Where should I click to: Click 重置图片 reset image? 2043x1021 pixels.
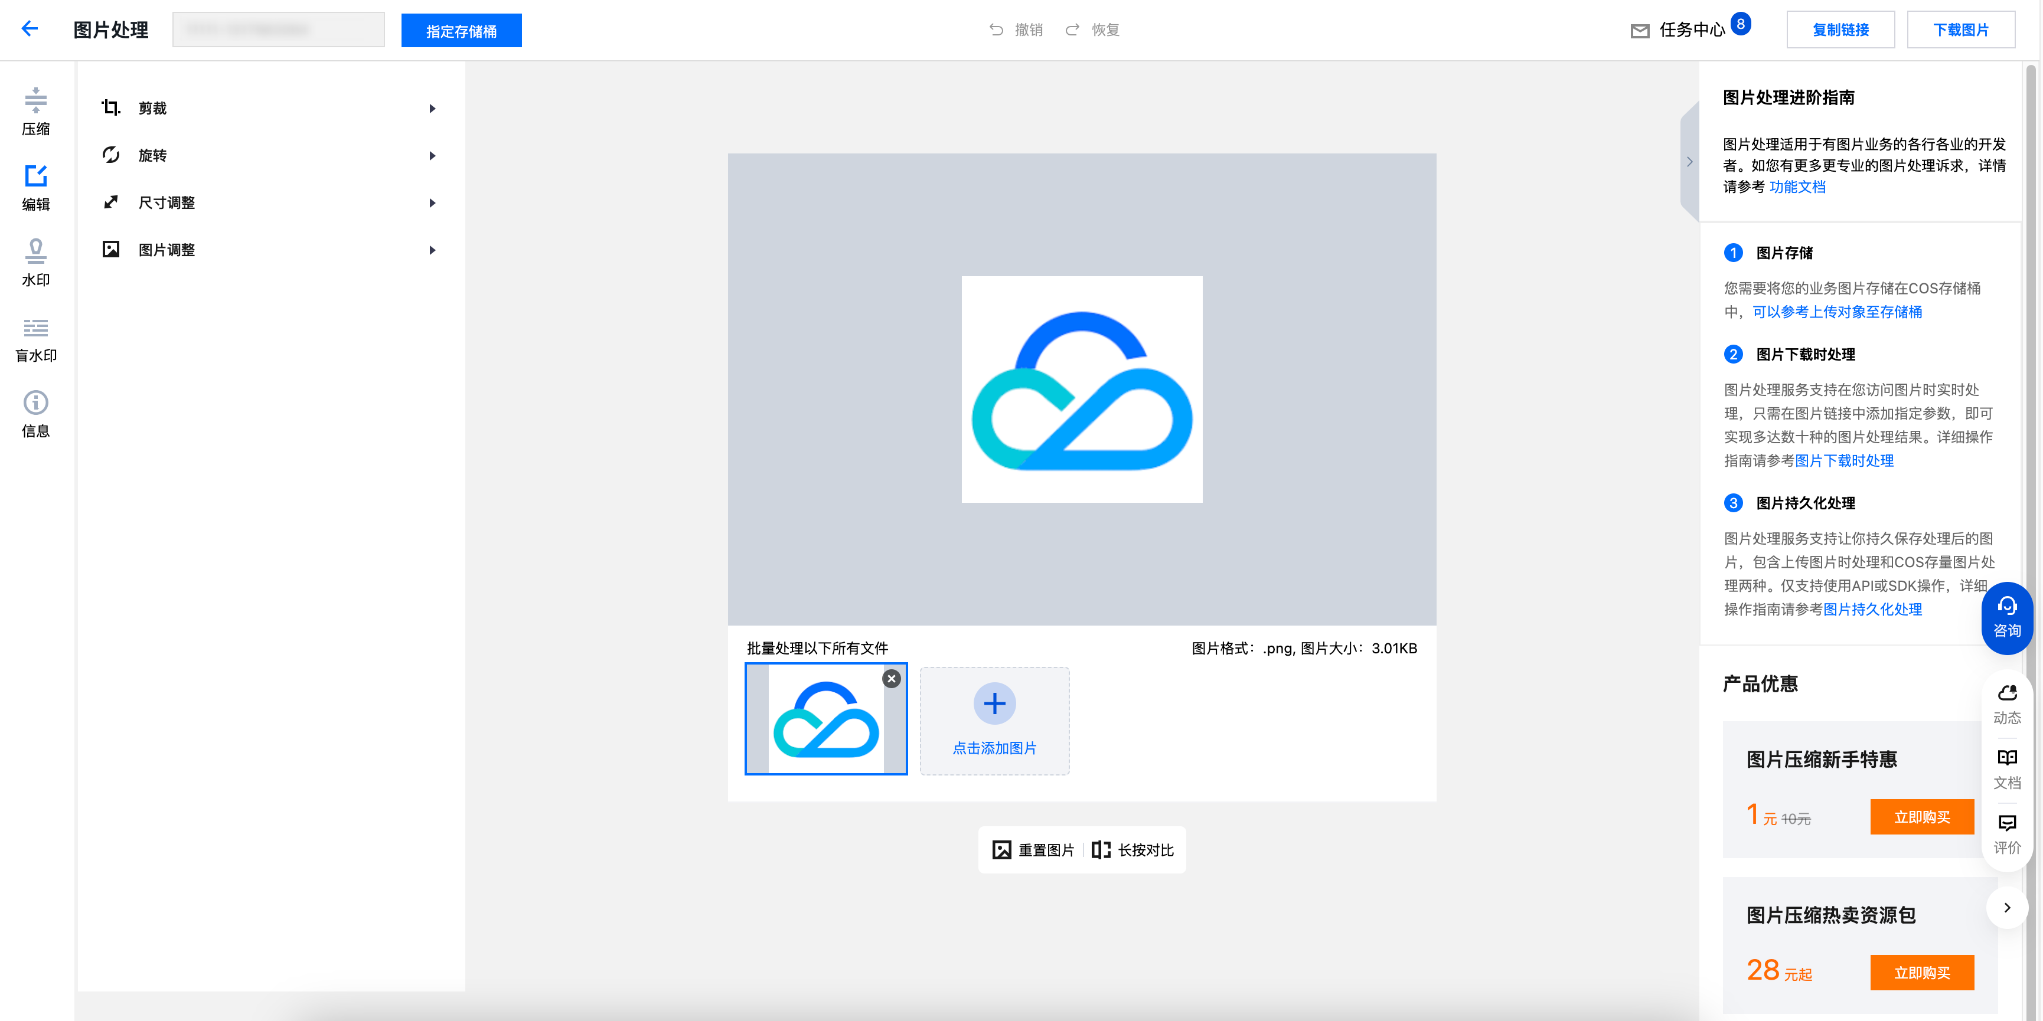(x=1033, y=850)
